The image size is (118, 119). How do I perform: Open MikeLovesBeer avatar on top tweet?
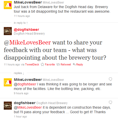pyautogui.click(x=8, y=5)
